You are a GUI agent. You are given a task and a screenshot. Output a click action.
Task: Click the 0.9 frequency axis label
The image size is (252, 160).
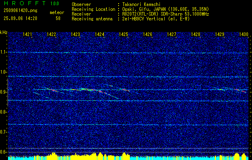point(4,92)
